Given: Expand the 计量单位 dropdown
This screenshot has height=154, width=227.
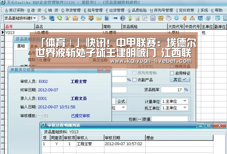Looking at the screenshot, I should tap(185, 101).
